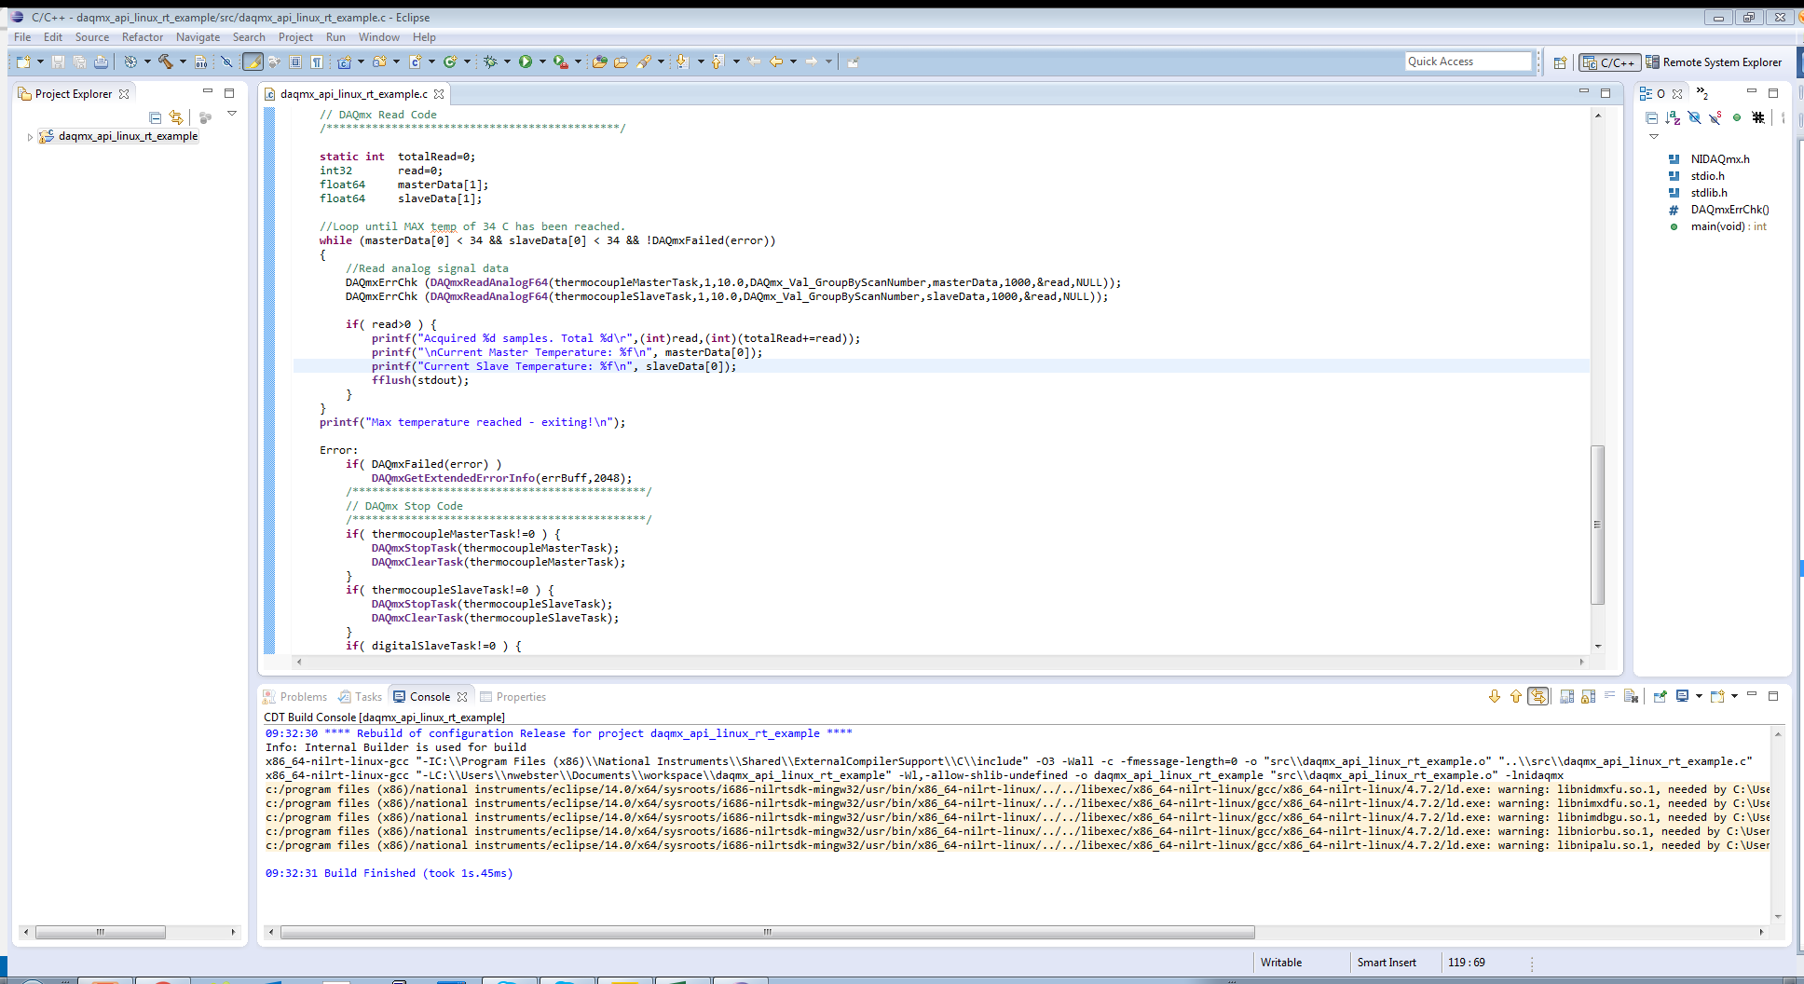Open Outline View Menu triangle
1804x984 pixels.
point(1654,136)
